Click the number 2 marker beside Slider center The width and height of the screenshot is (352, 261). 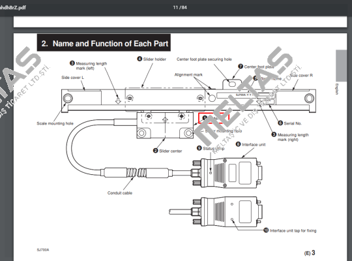coord(155,150)
